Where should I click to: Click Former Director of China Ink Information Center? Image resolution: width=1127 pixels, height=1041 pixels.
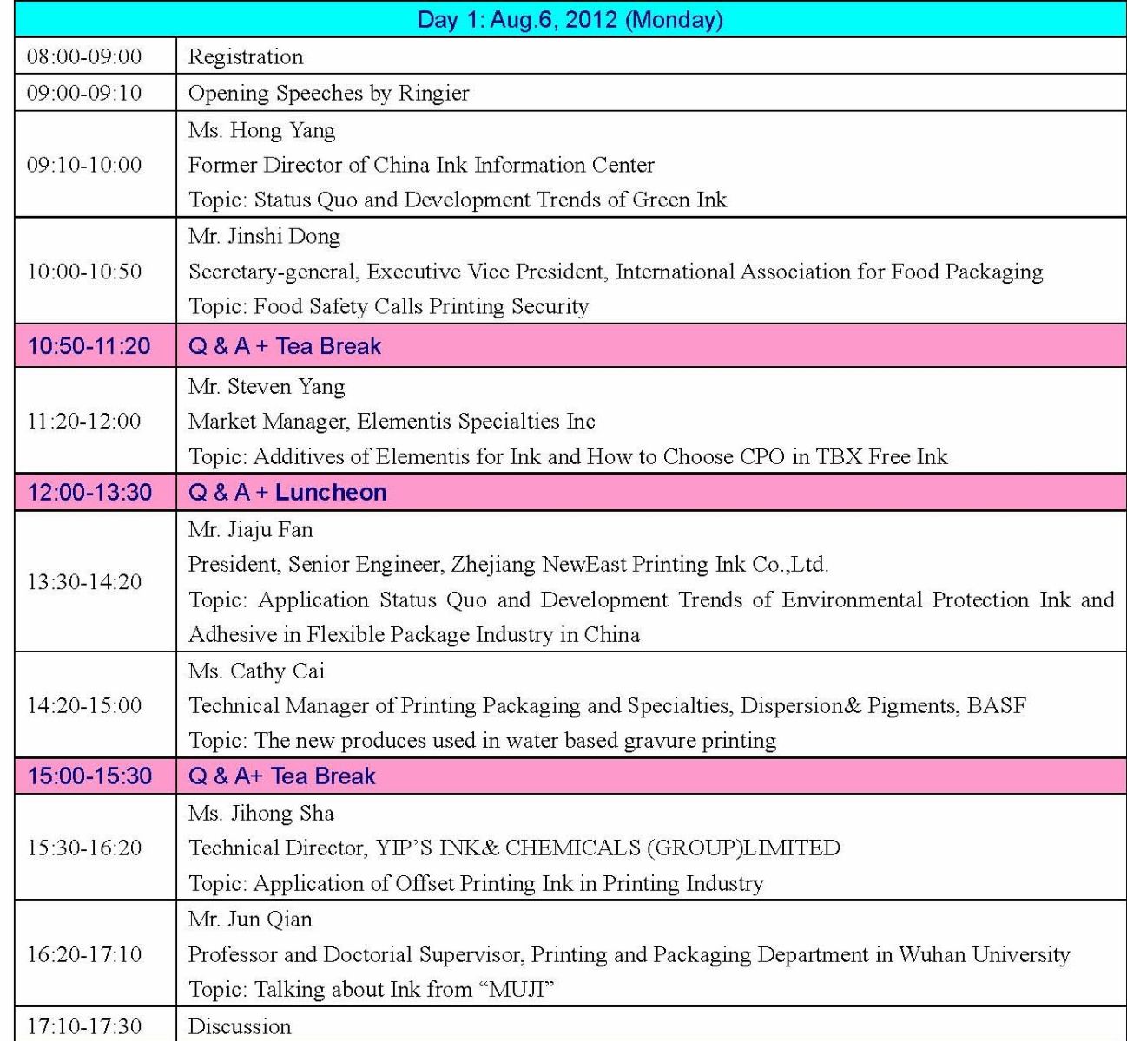(x=421, y=165)
